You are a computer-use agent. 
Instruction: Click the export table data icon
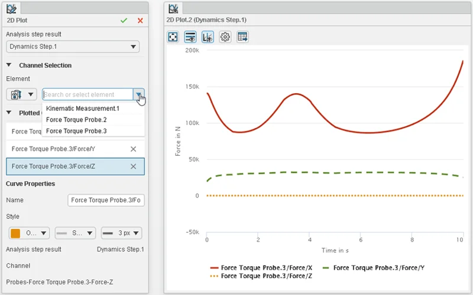tap(242, 37)
